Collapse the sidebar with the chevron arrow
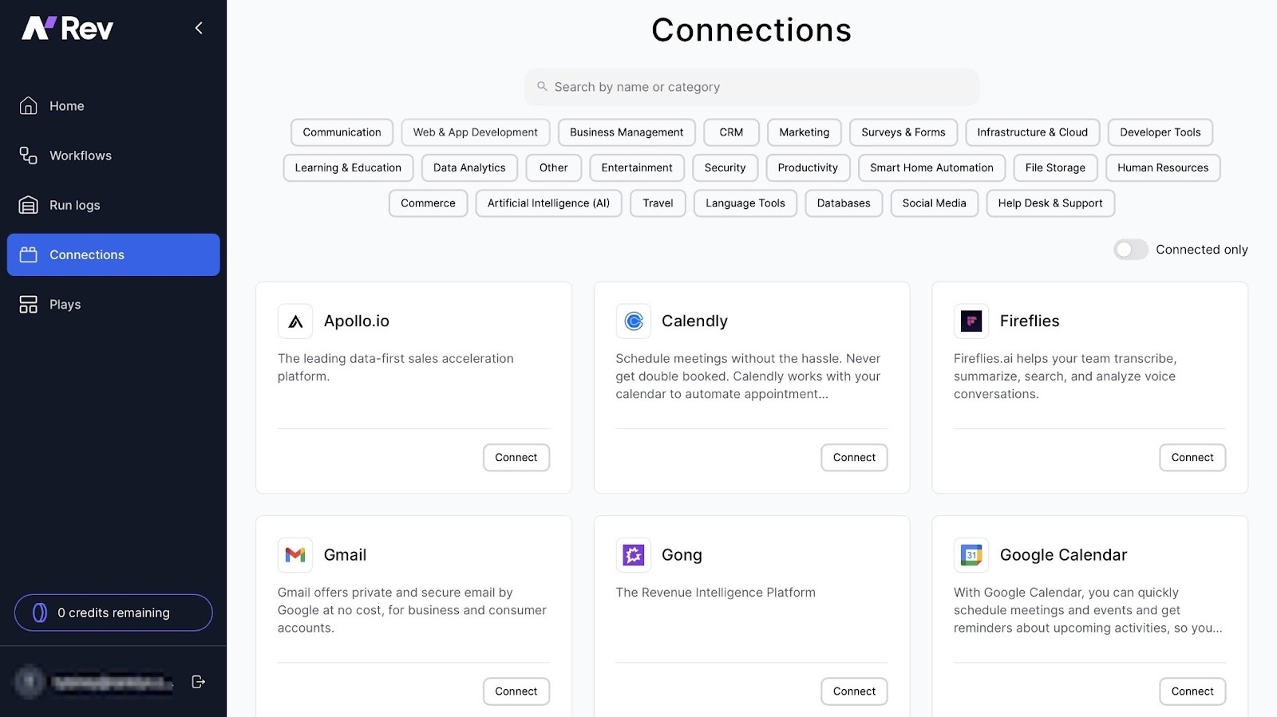The image size is (1277, 717). [x=199, y=28]
